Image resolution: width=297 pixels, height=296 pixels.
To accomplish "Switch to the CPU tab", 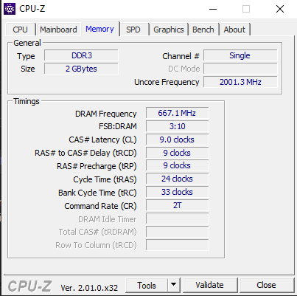I will [x=20, y=30].
